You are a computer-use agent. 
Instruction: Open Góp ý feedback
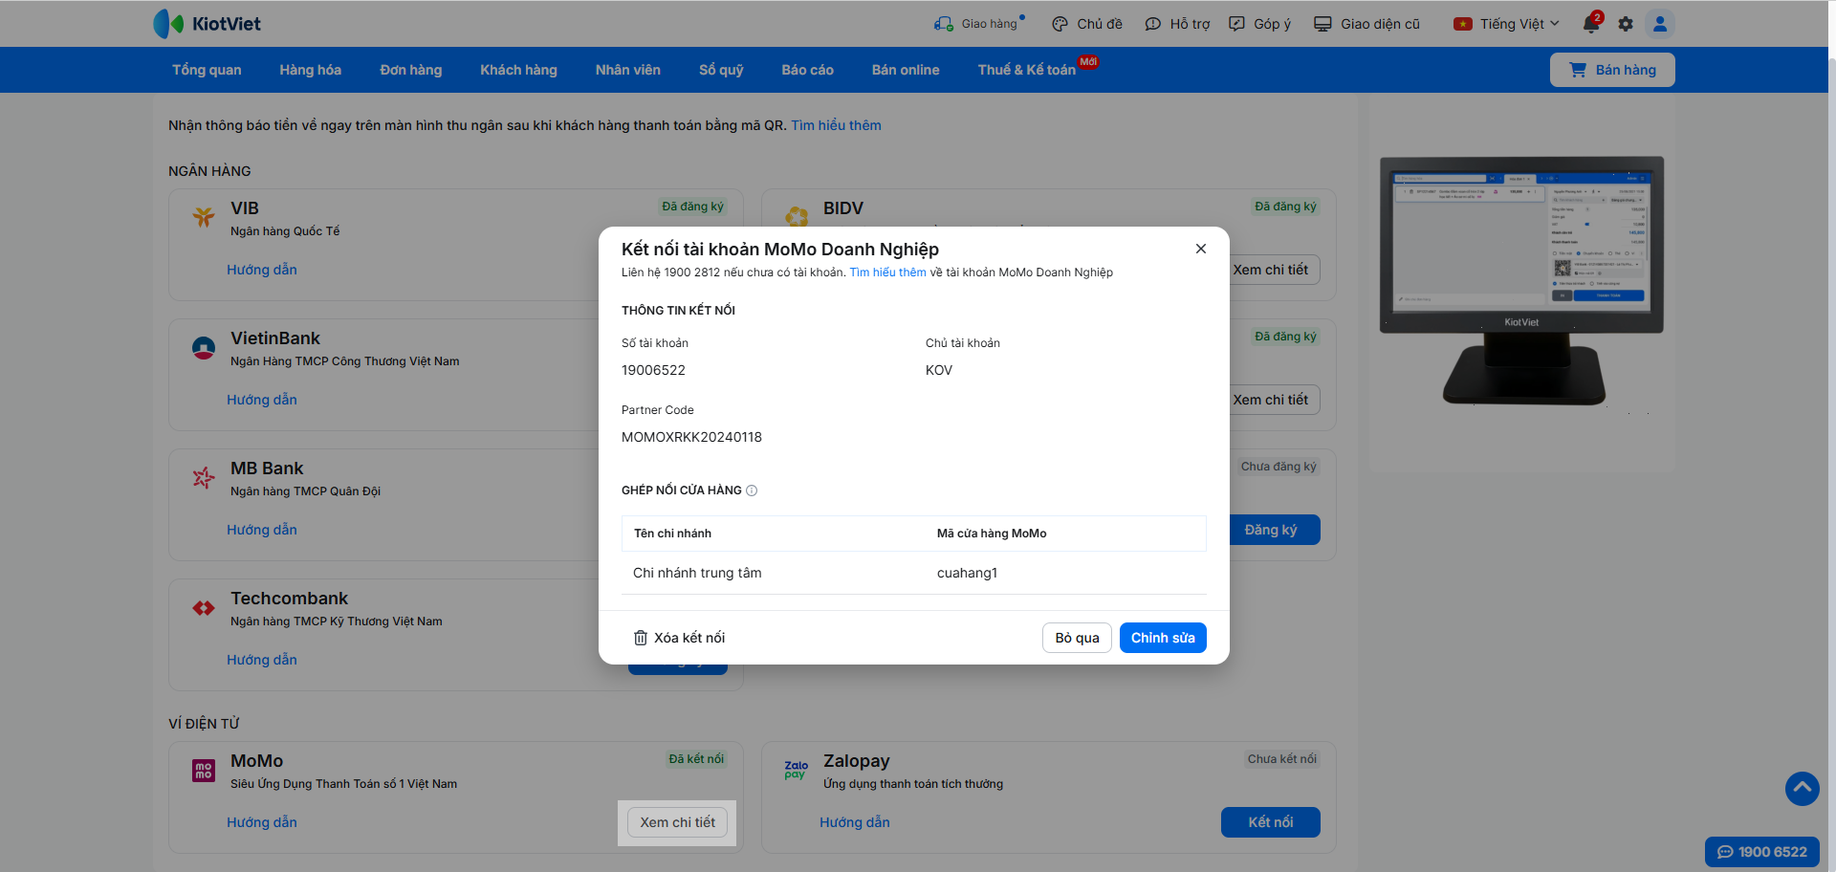pos(1259,24)
